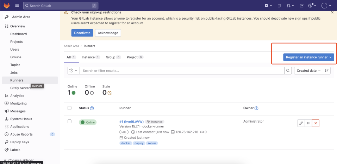Open Overview in the sidebar
This screenshot has height=164, width=337.
[x=30, y=26]
